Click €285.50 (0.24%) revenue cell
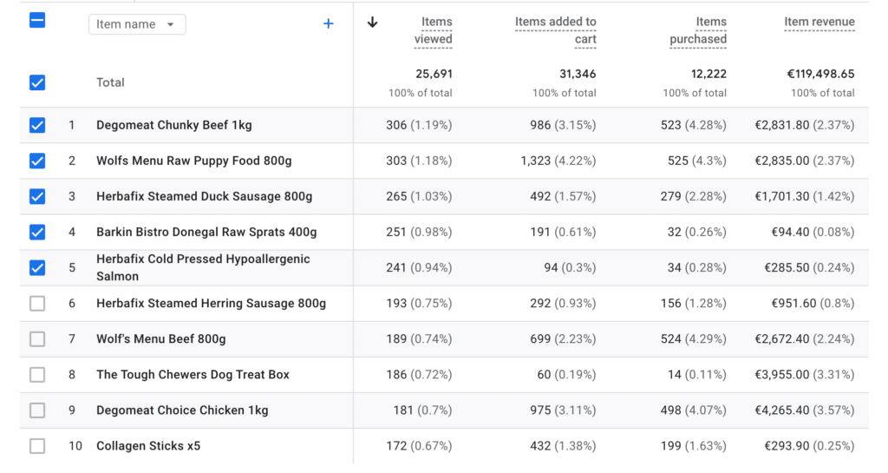This screenshot has width=888, height=473. click(x=810, y=268)
